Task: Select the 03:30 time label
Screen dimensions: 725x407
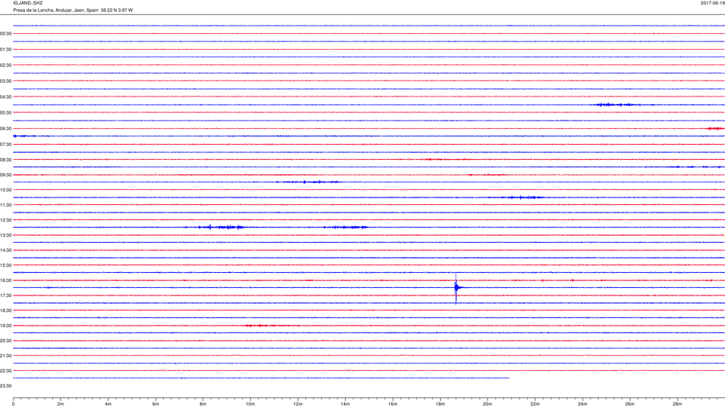Action: click(x=6, y=81)
